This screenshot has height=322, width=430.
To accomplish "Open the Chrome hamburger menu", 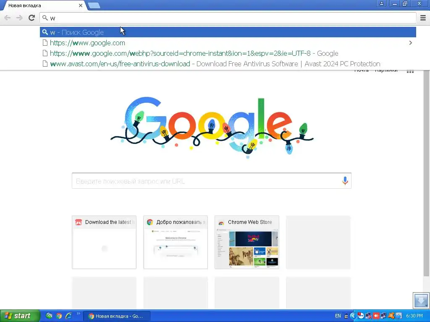I will pyautogui.click(x=423, y=18).
